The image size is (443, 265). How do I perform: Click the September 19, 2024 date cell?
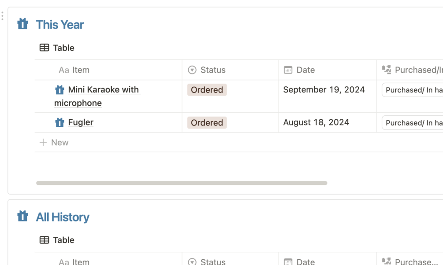324,90
